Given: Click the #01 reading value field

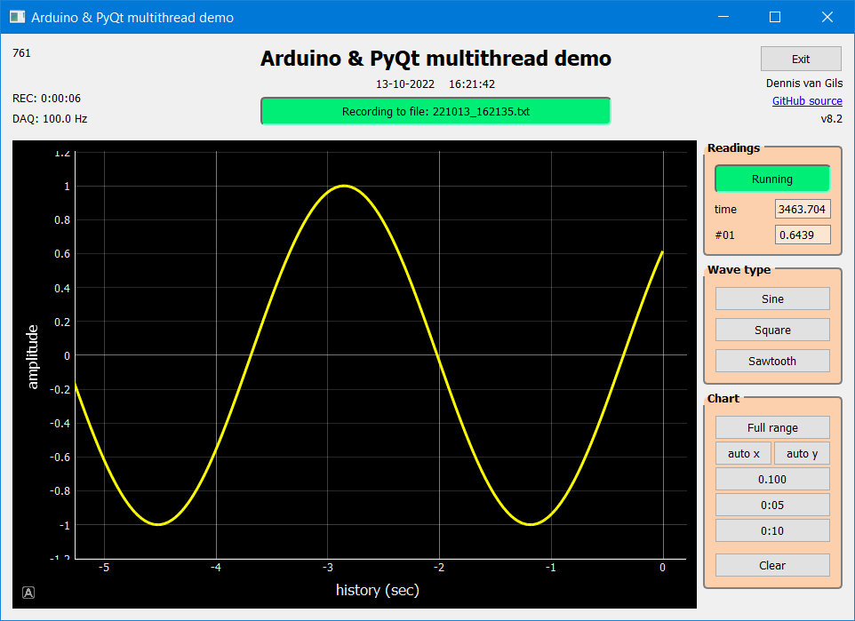Looking at the screenshot, I should click(x=803, y=235).
